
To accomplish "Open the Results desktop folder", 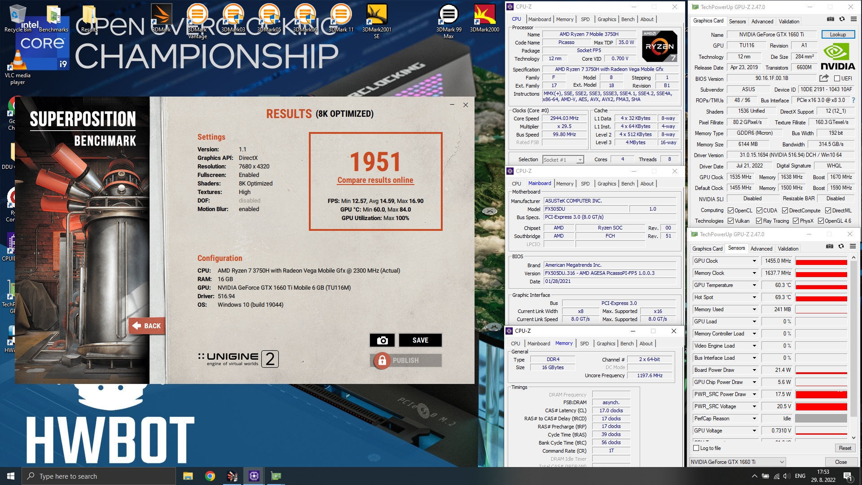I will click(89, 18).
